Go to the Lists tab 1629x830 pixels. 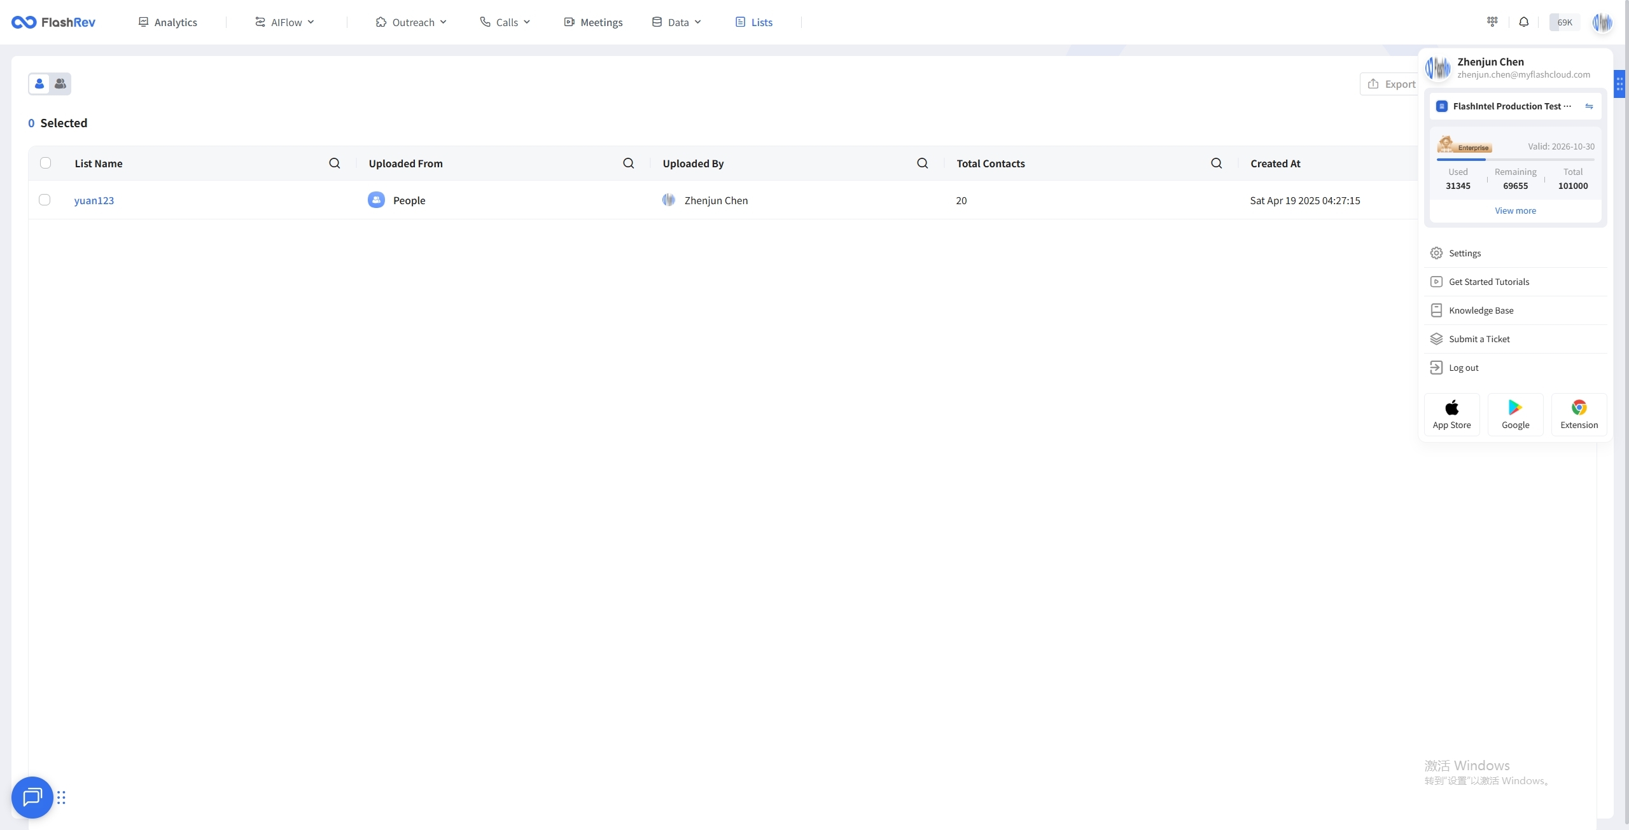point(754,22)
